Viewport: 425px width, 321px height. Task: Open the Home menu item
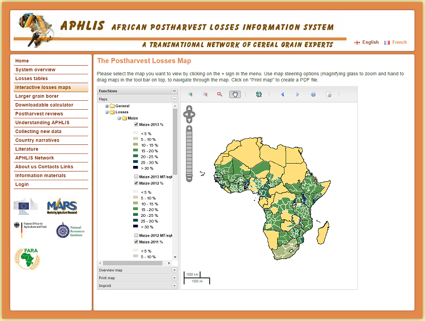pyautogui.click(x=51, y=61)
